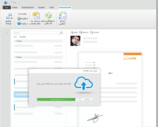The width and height of the screenshot is (158, 127).
Task: Click the Reply All button
Action: (x=84, y=32)
